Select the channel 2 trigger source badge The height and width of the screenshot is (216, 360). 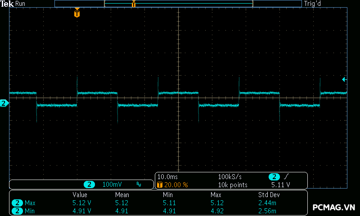(x=274, y=177)
